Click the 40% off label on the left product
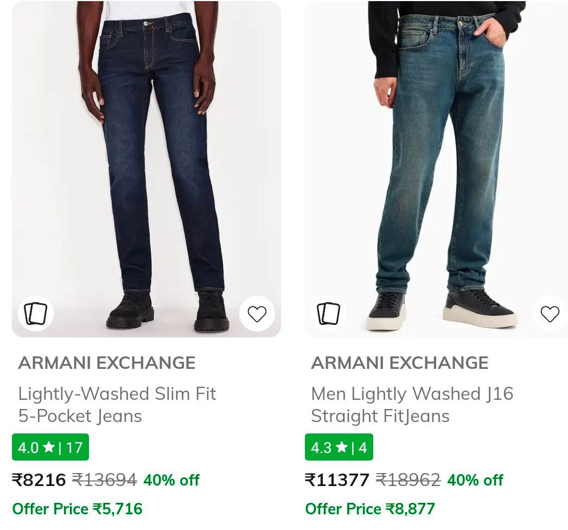This screenshot has height=530, width=568. point(171,480)
